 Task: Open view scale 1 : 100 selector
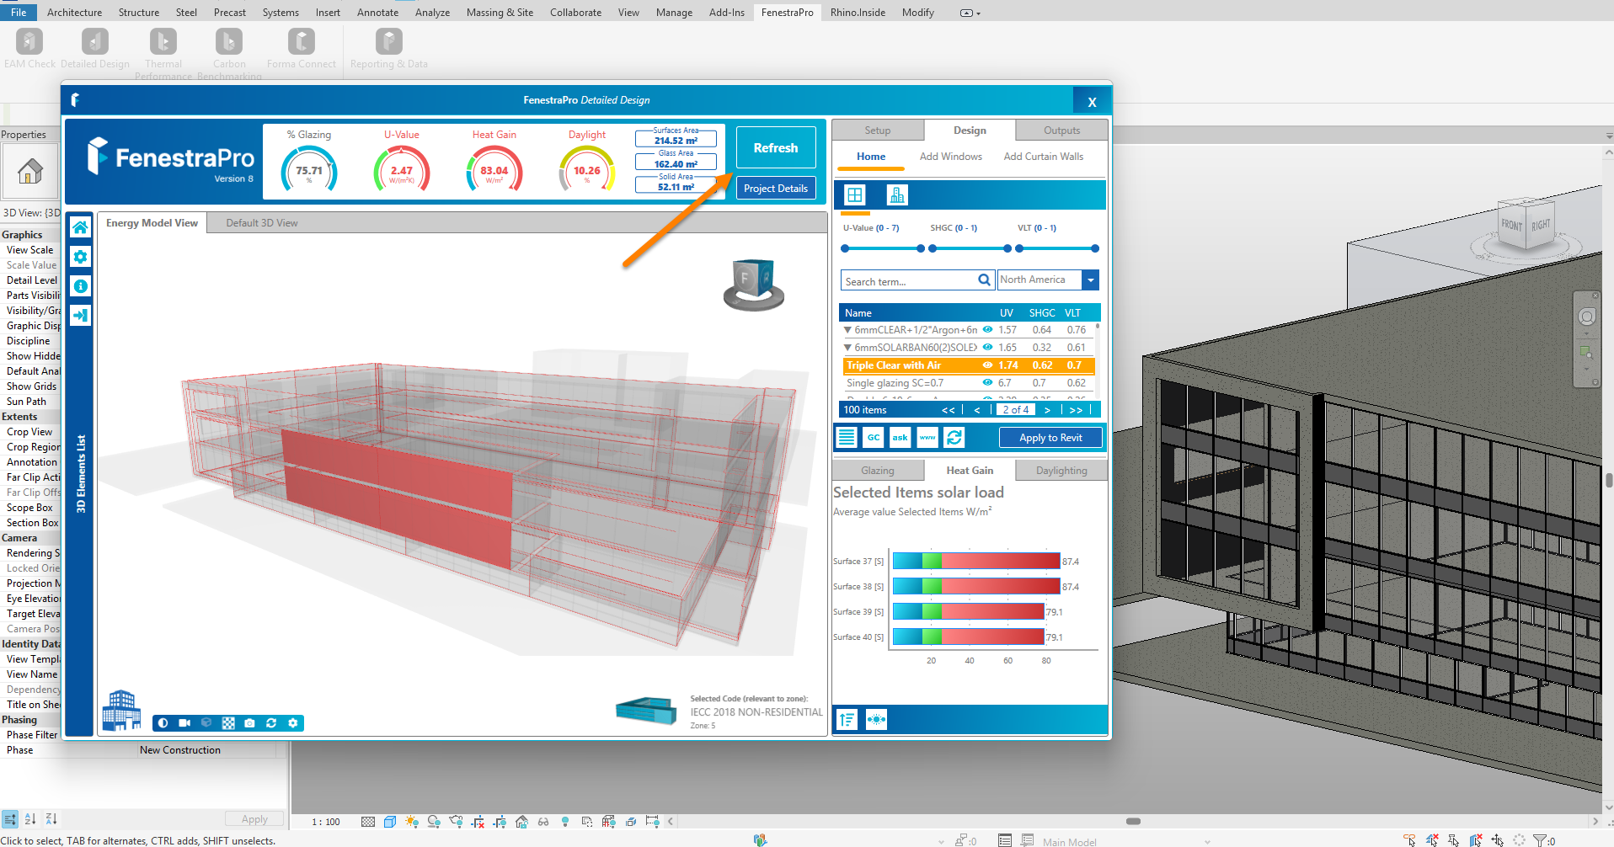coord(326,822)
